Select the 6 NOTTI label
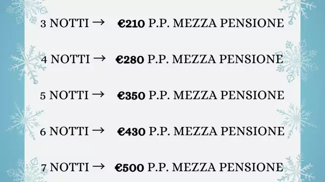The height and width of the screenshot is (182, 325). point(64,131)
